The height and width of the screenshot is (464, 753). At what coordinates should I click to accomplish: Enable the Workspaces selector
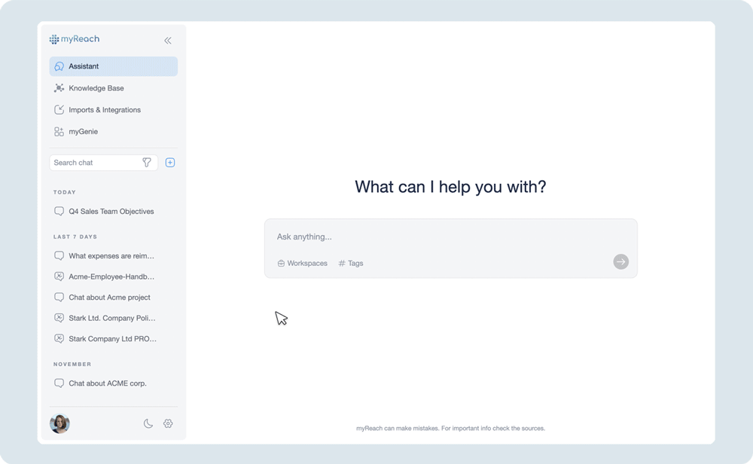pyautogui.click(x=301, y=263)
